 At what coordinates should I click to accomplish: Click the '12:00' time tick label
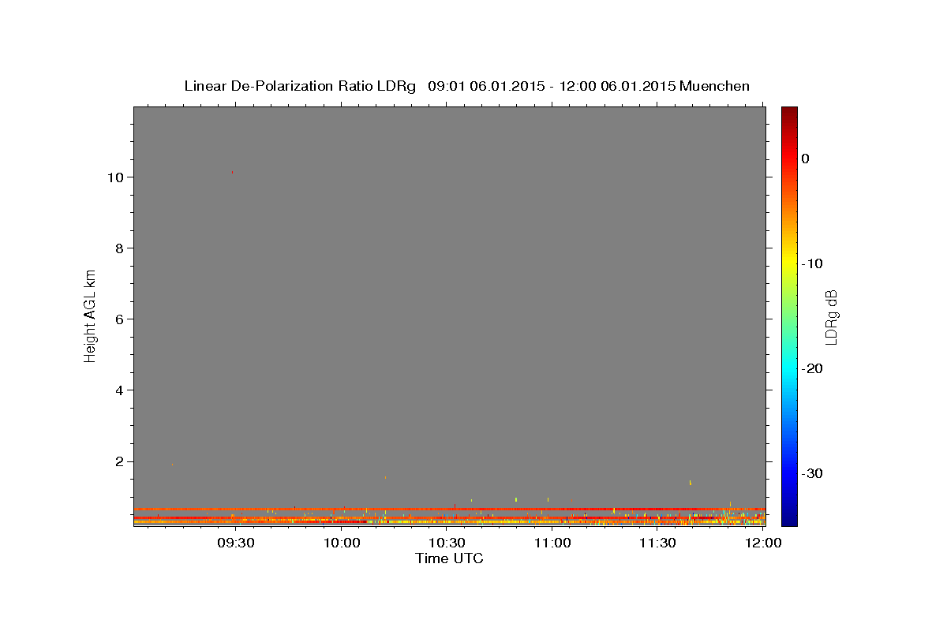(763, 543)
